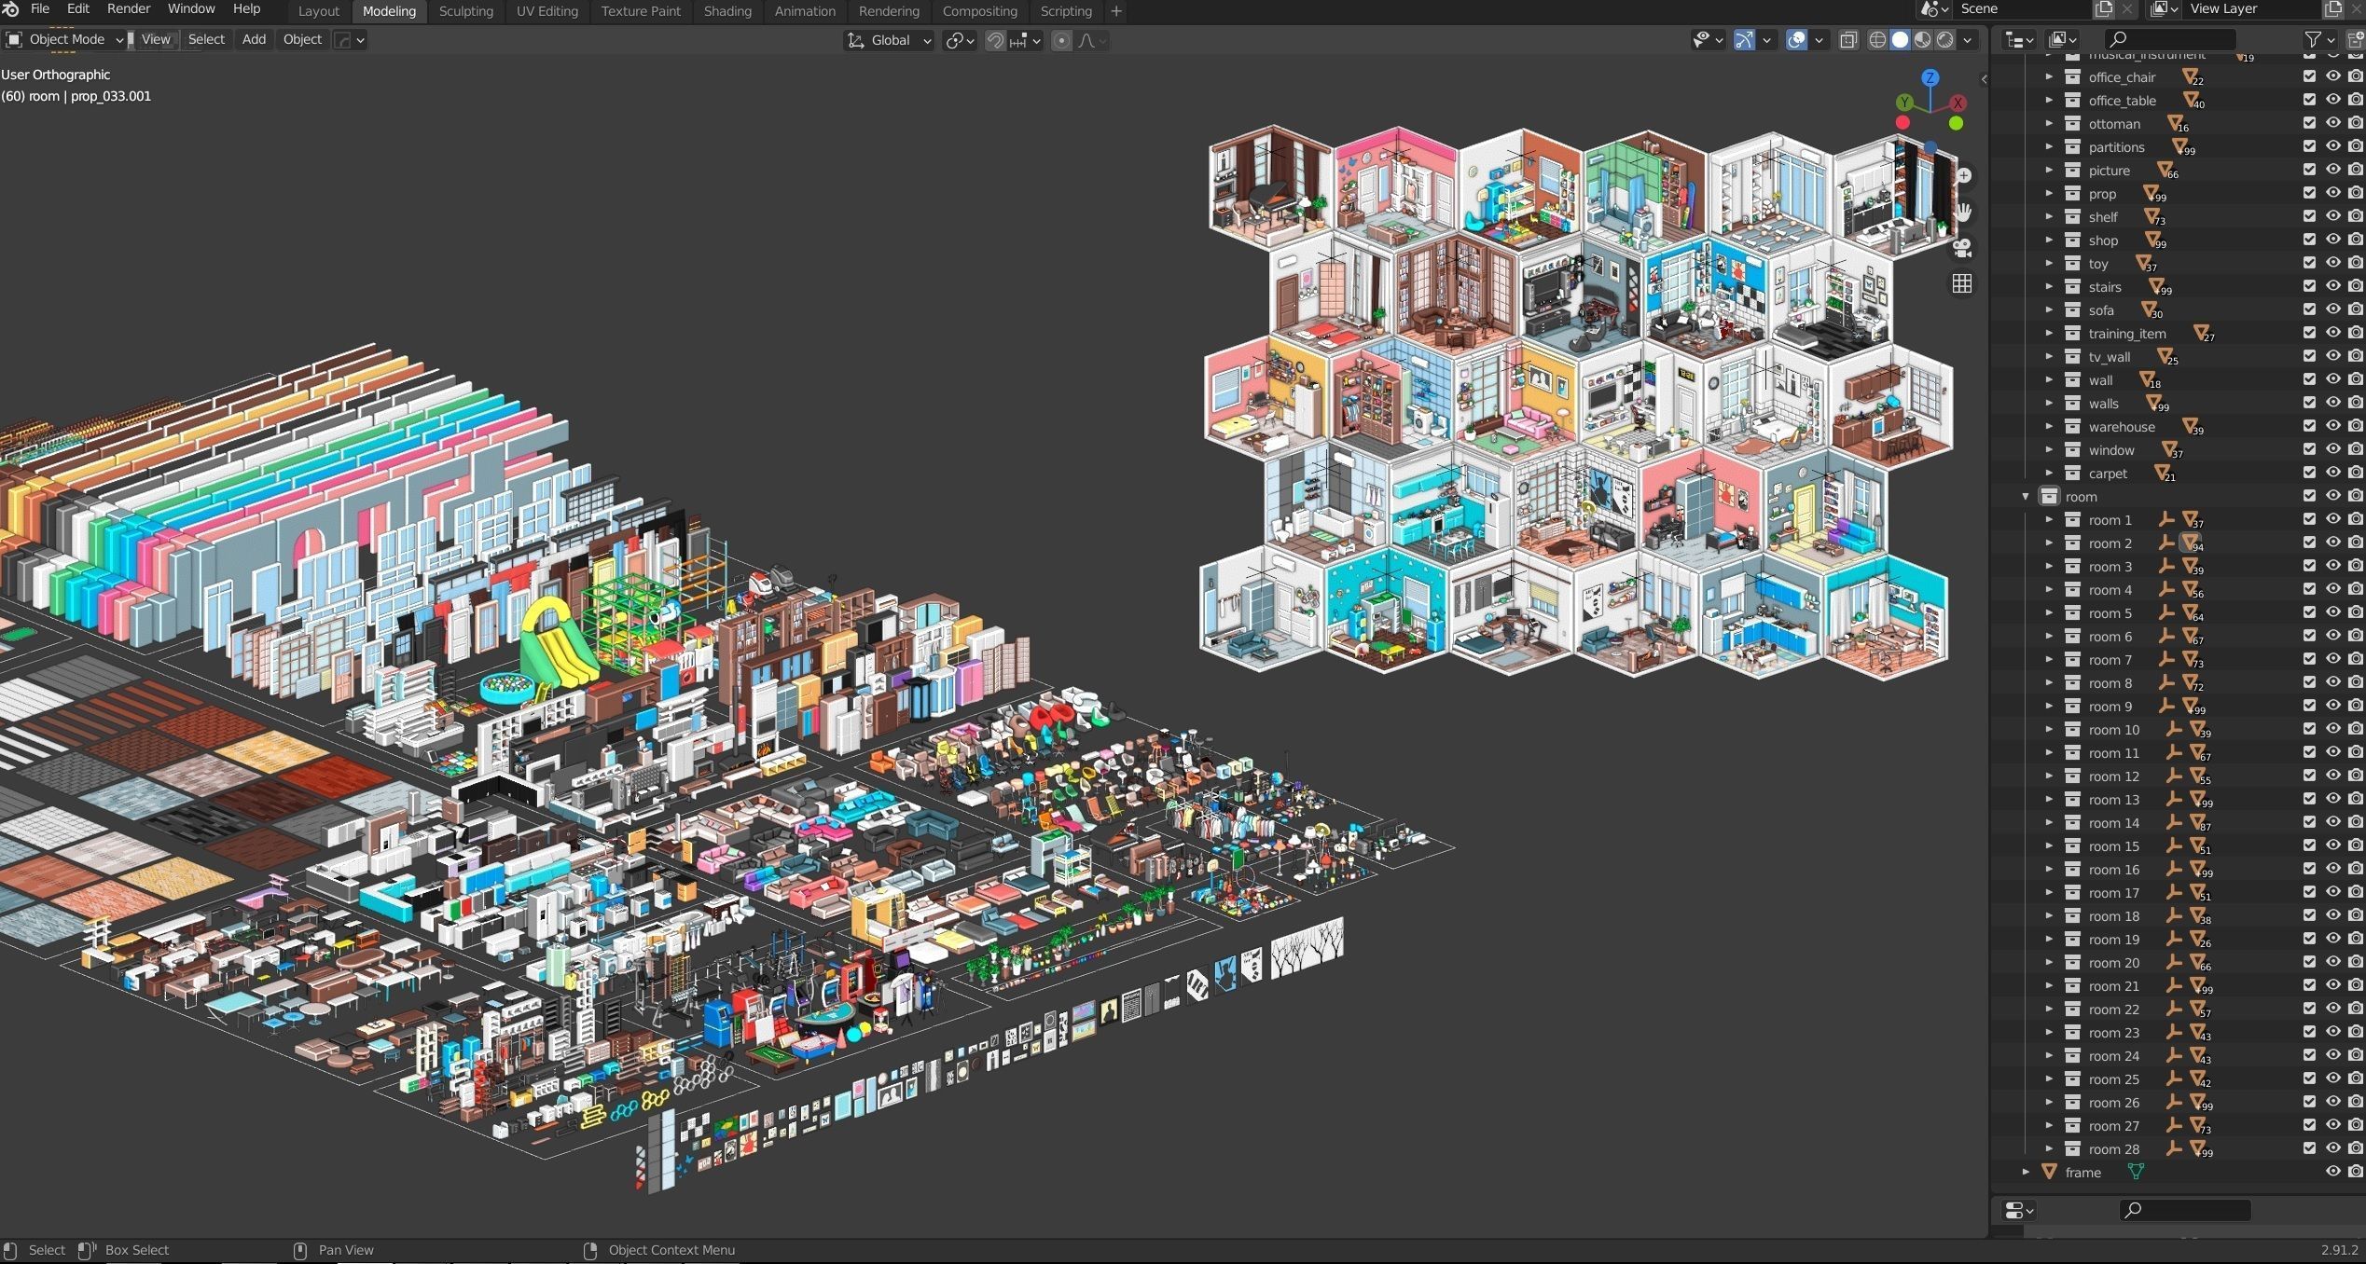This screenshot has width=2366, height=1264.
Task: Click the camera view icon in viewport
Action: coord(1962,248)
